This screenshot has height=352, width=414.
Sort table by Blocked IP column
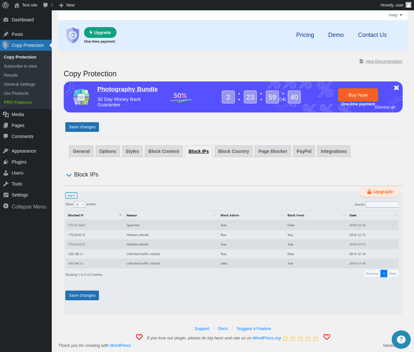pyautogui.click(x=94, y=215)
